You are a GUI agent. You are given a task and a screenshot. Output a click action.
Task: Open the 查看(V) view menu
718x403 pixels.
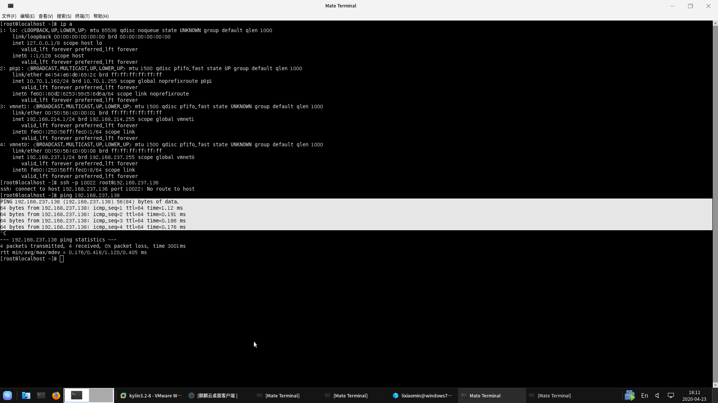point(46,16)
